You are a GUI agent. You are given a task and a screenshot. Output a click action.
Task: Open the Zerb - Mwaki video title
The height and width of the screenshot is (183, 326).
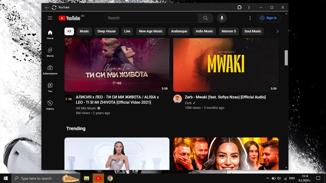tap(225, 97)
